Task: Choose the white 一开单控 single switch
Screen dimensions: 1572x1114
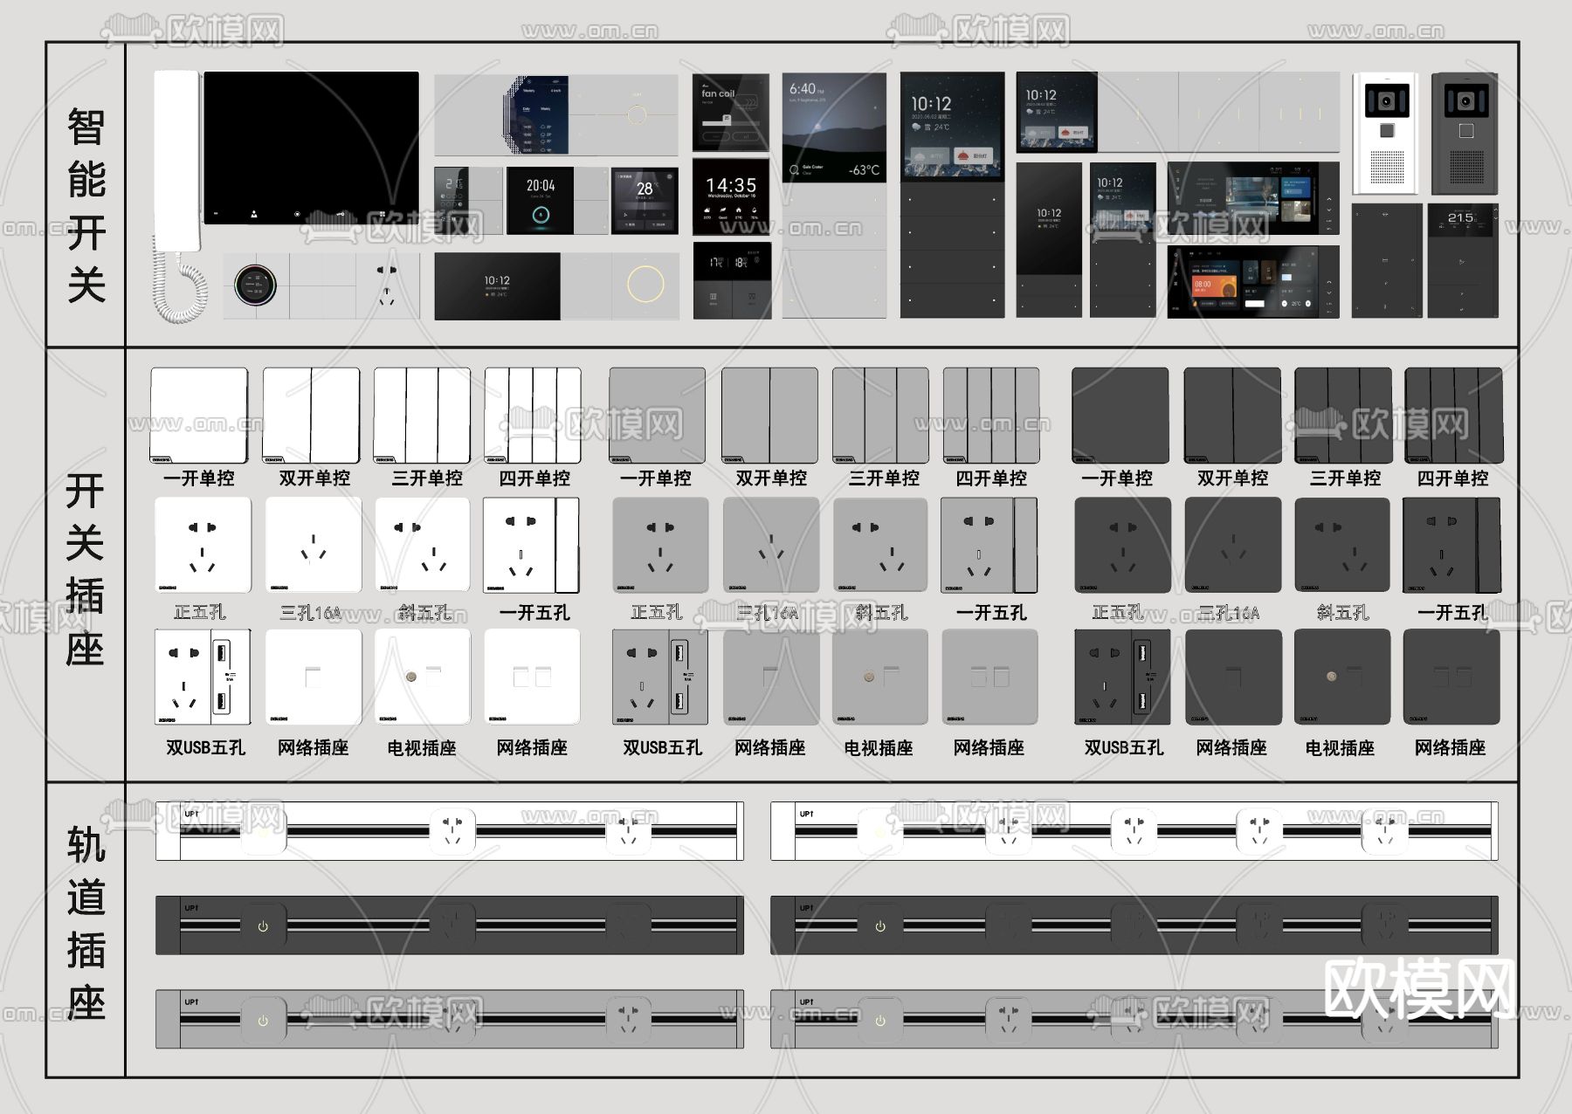Action: [199, 416]
